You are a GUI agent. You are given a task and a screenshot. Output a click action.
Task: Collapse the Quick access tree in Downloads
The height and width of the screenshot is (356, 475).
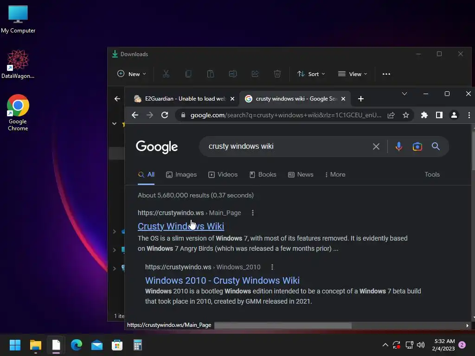pyautogui.click(x=114, y=123)
